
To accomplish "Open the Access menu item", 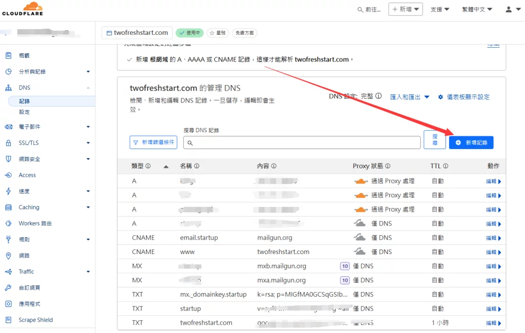I will pos(27,175).
